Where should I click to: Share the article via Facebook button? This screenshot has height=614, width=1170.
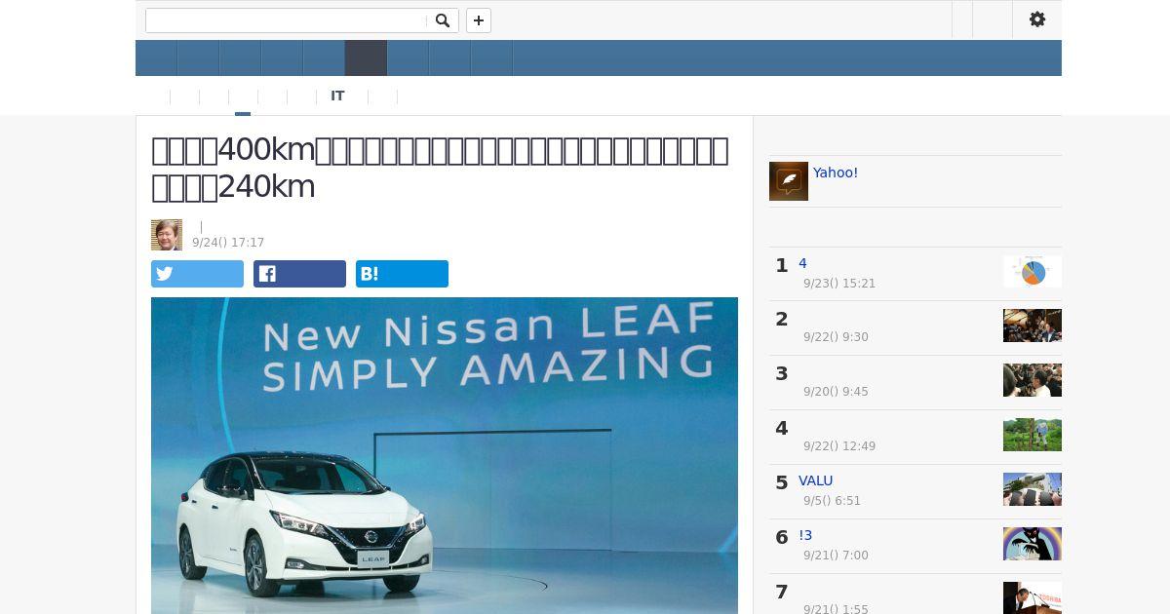click(x=299, y=274)
